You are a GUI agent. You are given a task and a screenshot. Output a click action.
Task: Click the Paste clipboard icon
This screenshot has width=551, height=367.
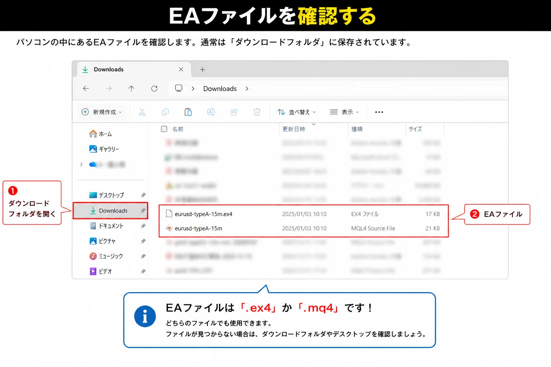click(x=188, y=112)
